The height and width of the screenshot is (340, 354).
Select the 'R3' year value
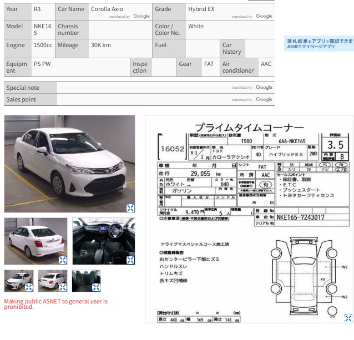point(37,9)
